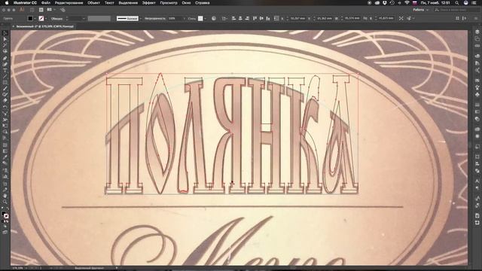The image size is (482, 271).
Task: Open the fill color dropdown in control bar
Action: 35,19
